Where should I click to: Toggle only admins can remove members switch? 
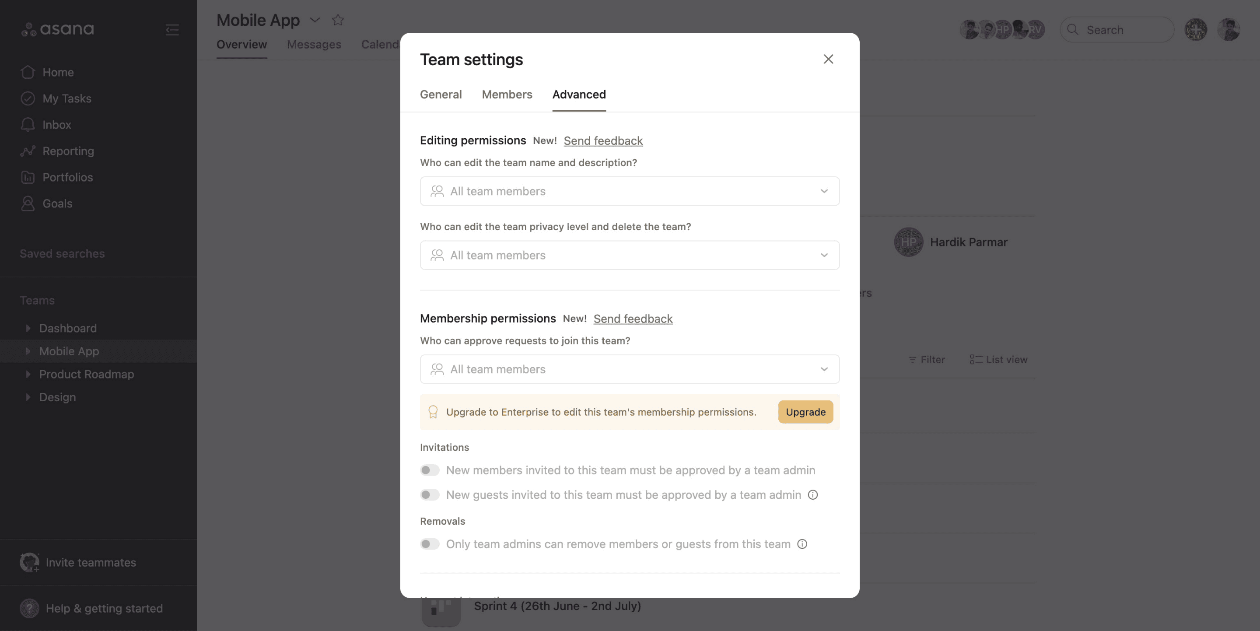(430, 544)
